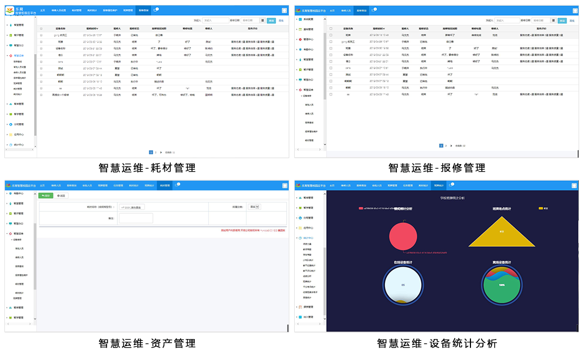
Task: Click 在线设备统计 gauge chart
Action: 403,286
